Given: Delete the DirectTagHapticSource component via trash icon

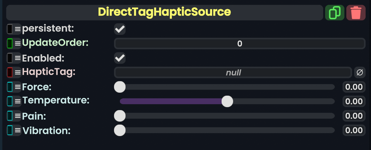Looking at the screenshot, I should pyautogui.click(x=356, y=13).
